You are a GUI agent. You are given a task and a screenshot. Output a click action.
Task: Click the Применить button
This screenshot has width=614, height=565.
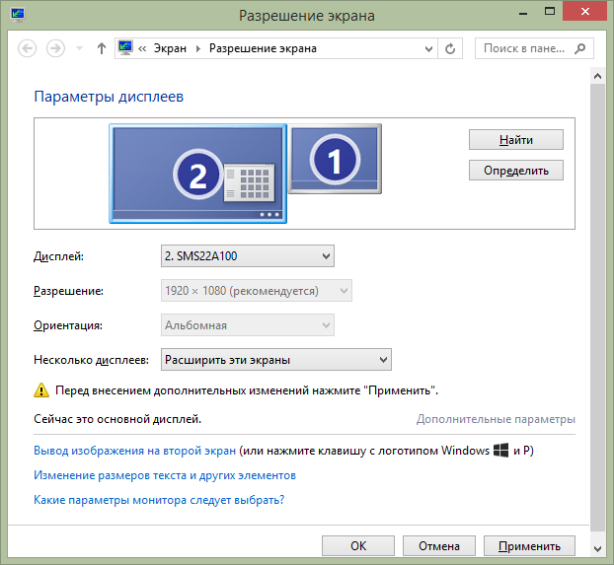(x=529, y=545)
